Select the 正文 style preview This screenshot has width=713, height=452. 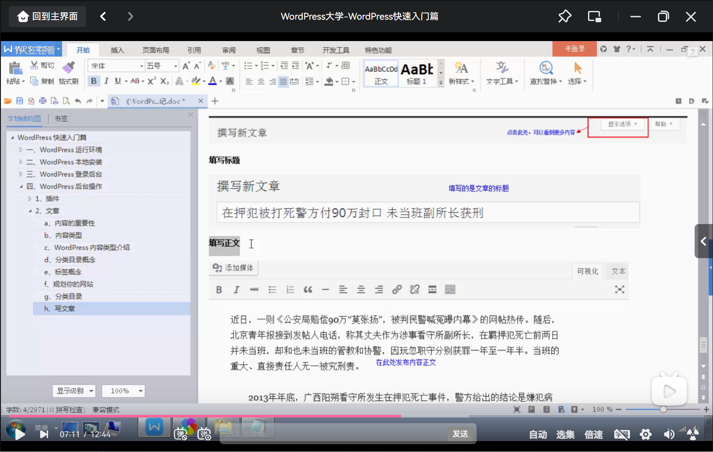point(381,73)
